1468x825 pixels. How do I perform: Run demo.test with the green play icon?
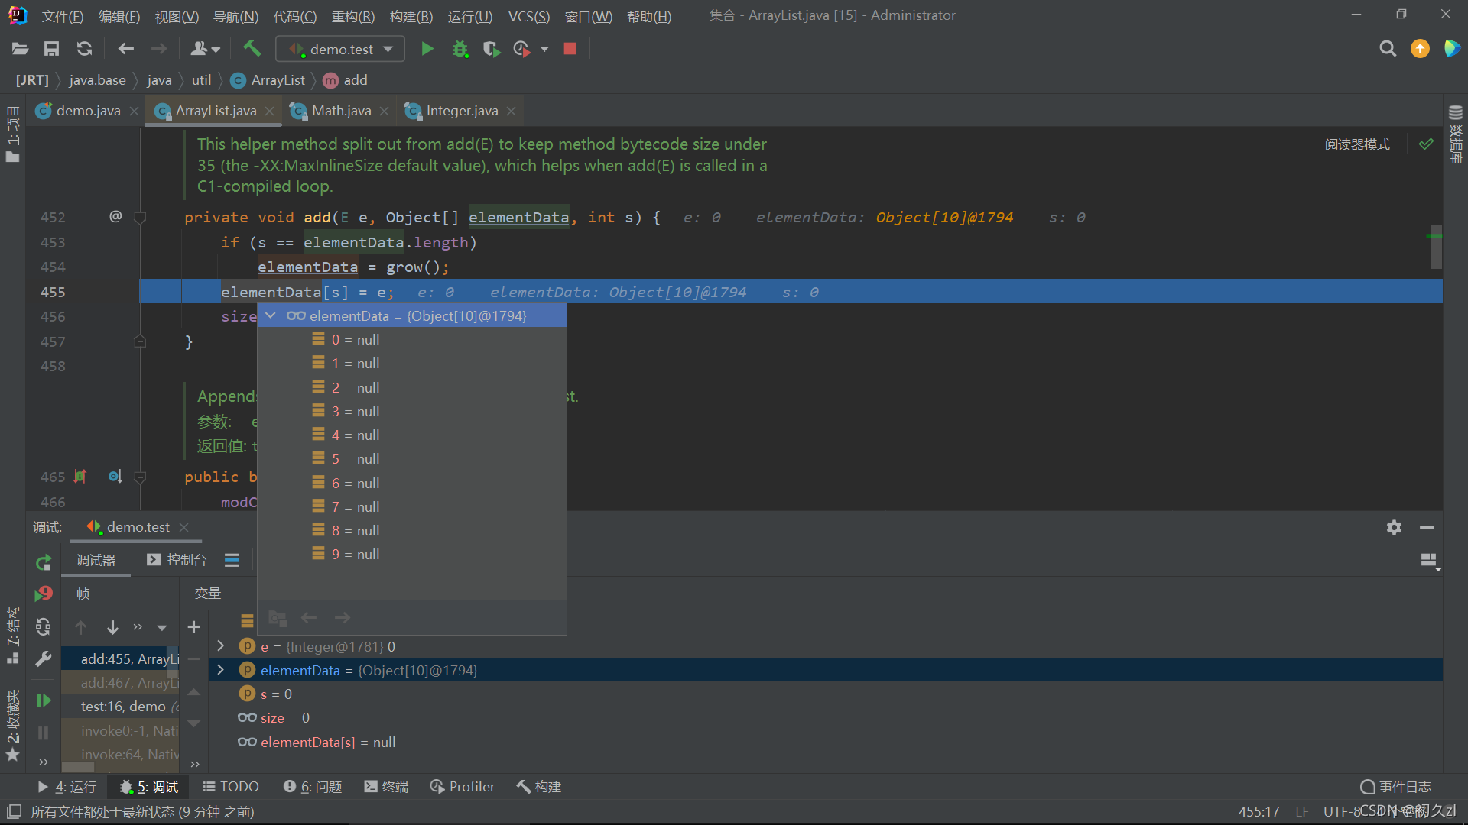click(x=427, y=49)
